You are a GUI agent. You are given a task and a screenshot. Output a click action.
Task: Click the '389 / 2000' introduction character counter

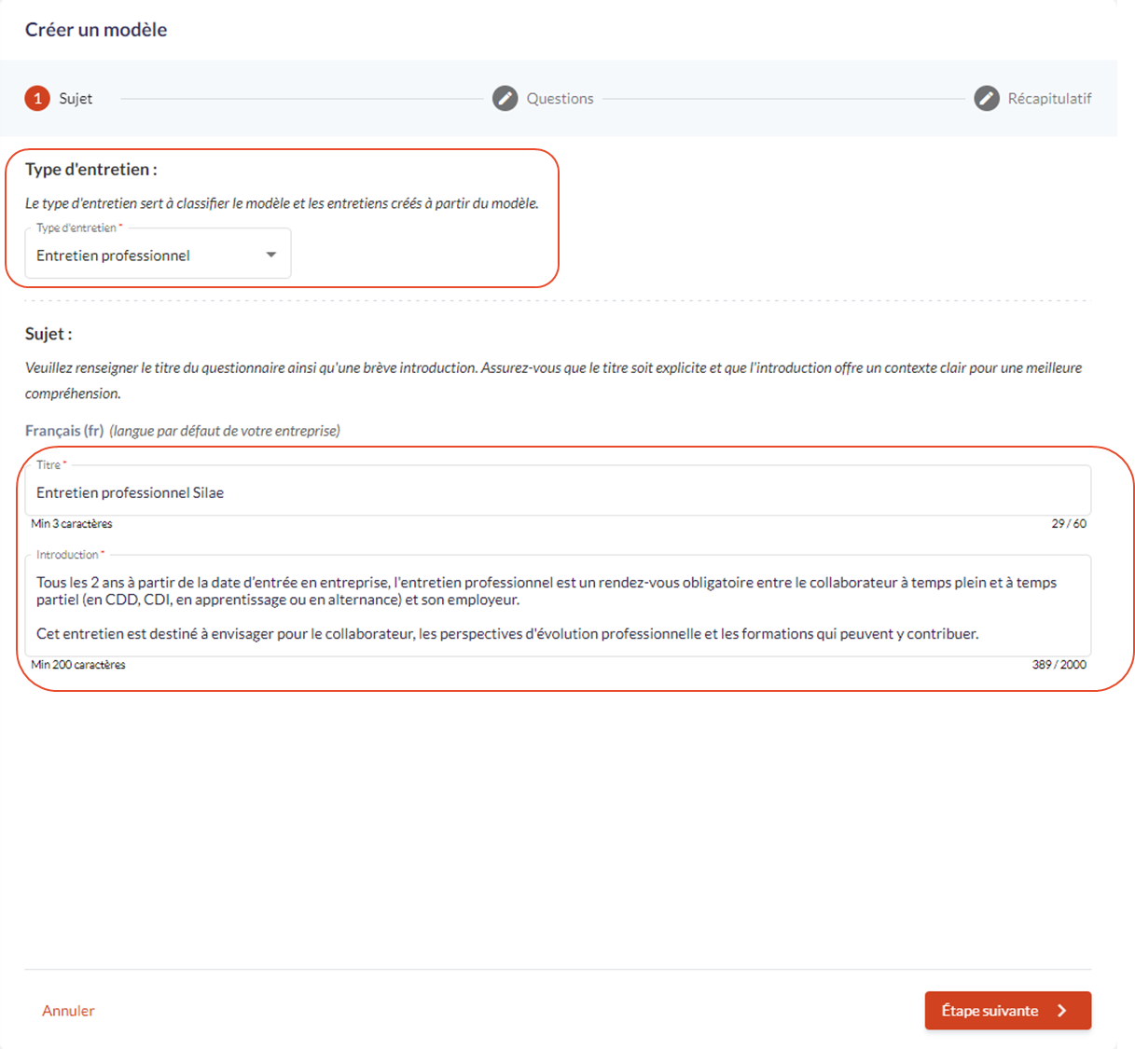tap(1059, 665)
